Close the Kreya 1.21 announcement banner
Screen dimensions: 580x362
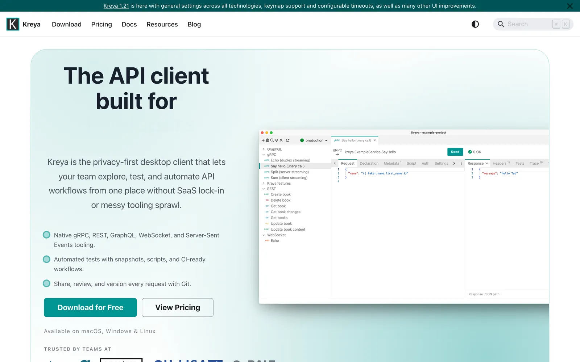[570, 6]
